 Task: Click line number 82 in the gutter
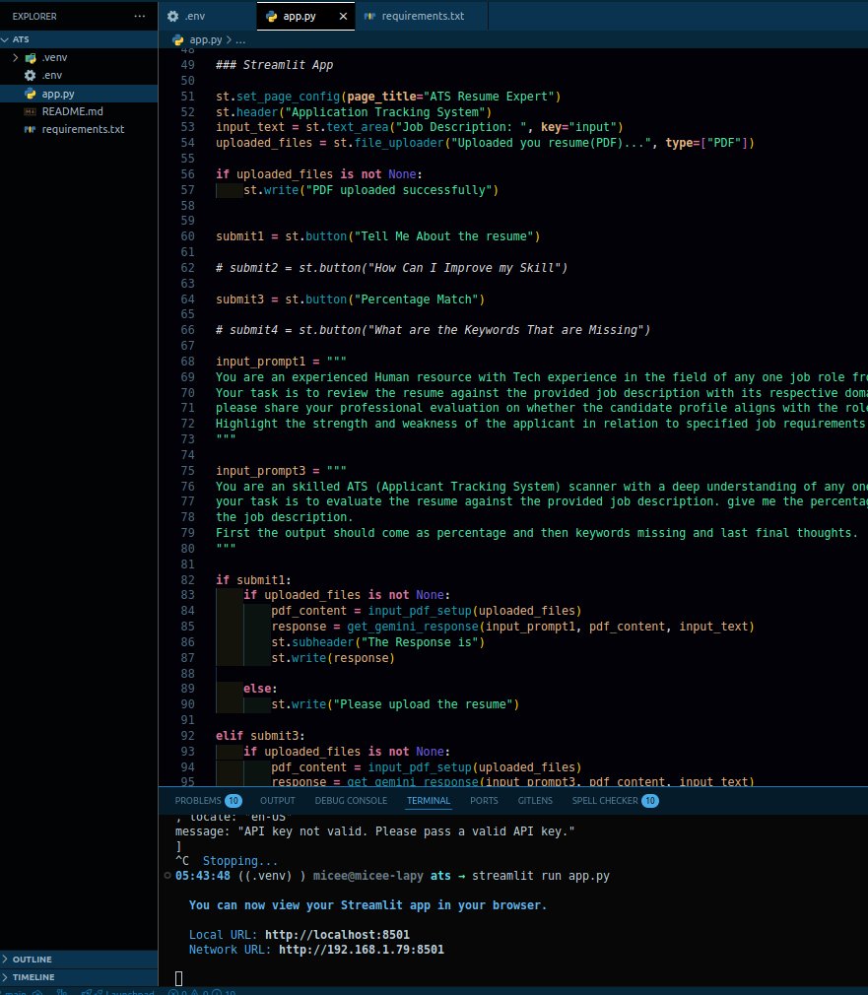click(187, 580)
